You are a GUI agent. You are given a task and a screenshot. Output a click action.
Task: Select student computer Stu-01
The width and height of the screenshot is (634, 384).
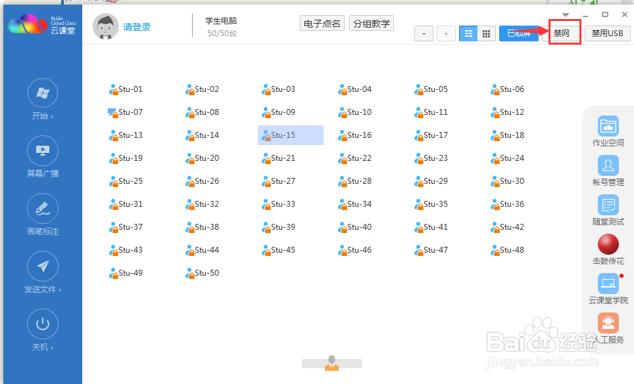(x=126, y=89)
